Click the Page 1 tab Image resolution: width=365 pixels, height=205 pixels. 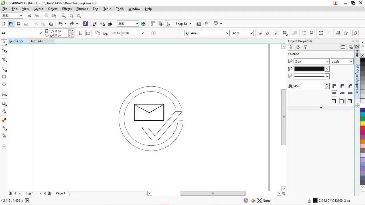60,193
